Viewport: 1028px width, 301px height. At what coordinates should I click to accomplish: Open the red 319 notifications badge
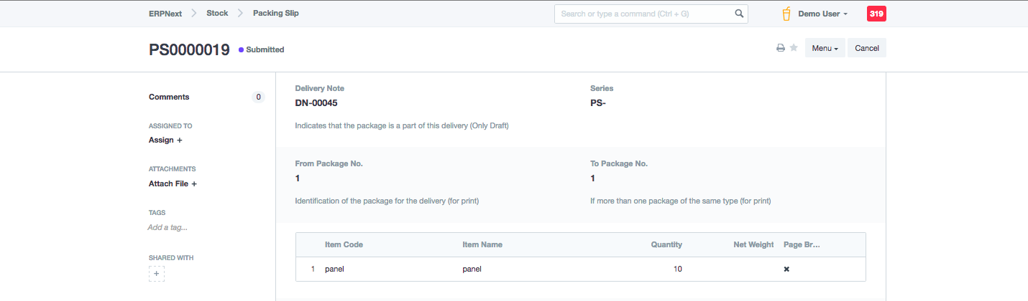point(876,14)
